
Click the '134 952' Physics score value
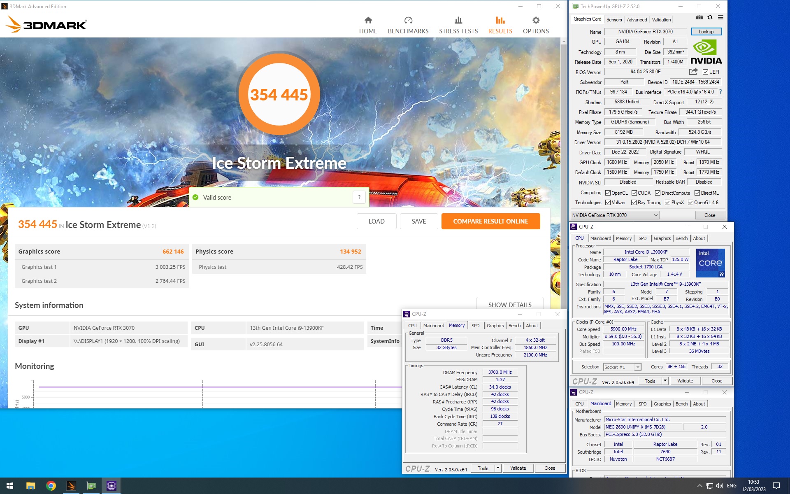351,252
